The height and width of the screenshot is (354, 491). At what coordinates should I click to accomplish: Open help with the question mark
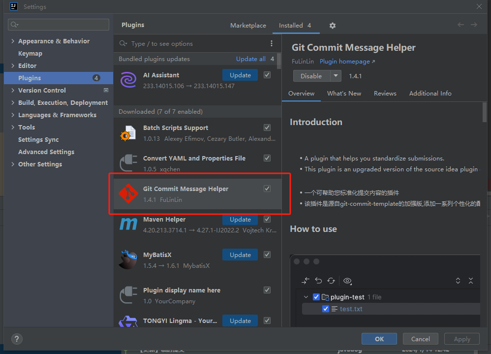pos(17,339)
